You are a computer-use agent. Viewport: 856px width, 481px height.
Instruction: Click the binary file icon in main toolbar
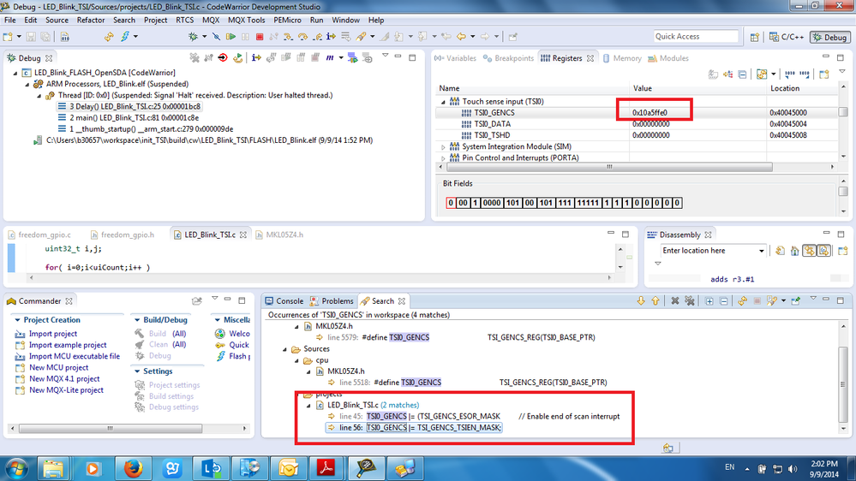tap(64, 37)
